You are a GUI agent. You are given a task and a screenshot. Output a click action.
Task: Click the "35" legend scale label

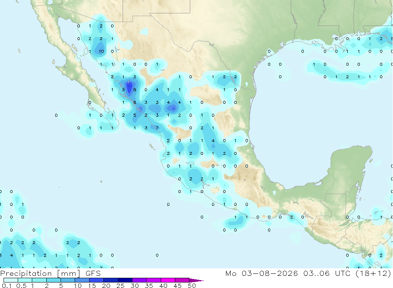click(x=149, y=286)
